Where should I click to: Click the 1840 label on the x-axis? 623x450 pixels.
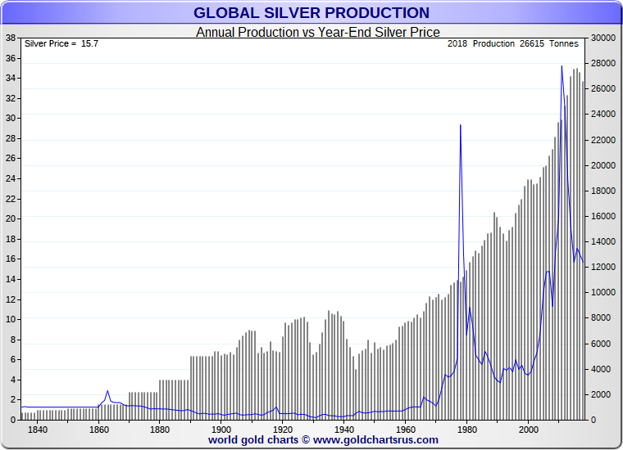38,429
